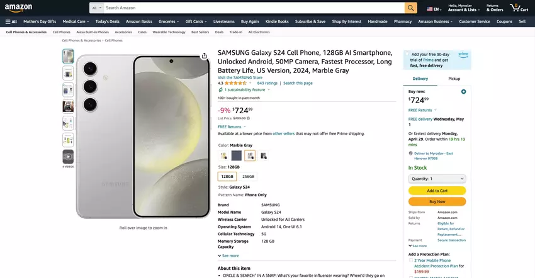The image size is (535, 278).
Task: Select the dark blue color swatch
Action: [236, 155]
